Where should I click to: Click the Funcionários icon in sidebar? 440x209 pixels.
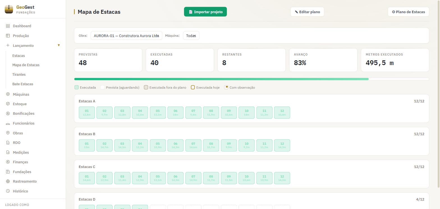tap(8, 123)
